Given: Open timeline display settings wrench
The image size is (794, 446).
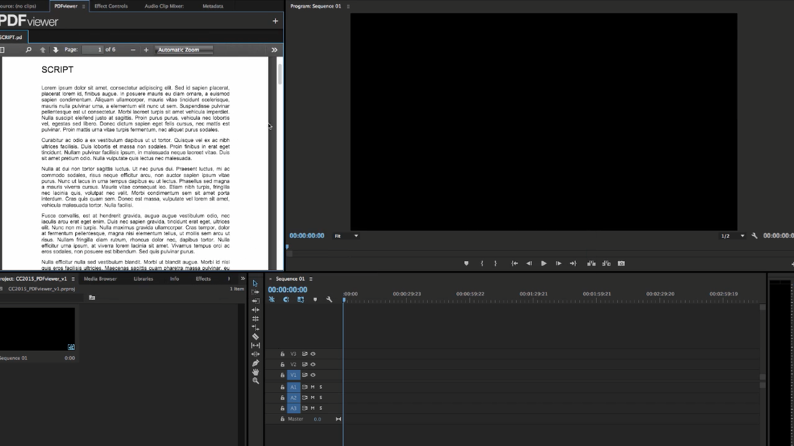Looking at the screenshot, I should tap(329, 299).
